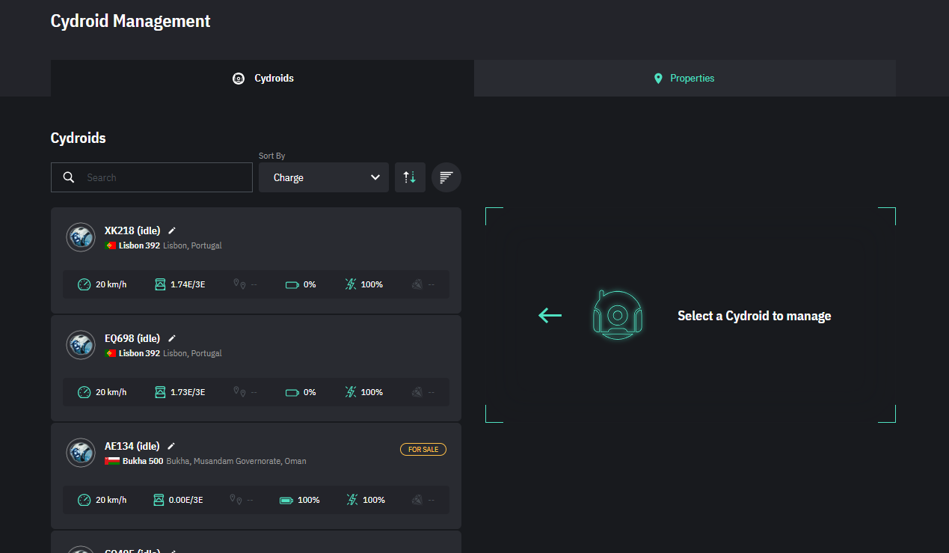This screenshot has height=553, width=949.
Task: Click the pencil edit icon next to AE134
Action: click(171, 446)
